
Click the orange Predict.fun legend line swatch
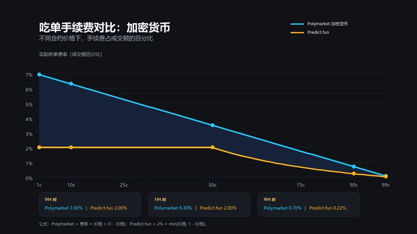pos(297,32)
